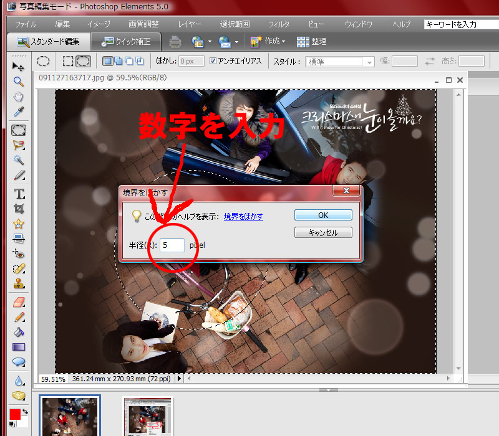Viewport: 499px width, 436px height.
Task: Select the Blur water drop tool
Action: point(19,381)
